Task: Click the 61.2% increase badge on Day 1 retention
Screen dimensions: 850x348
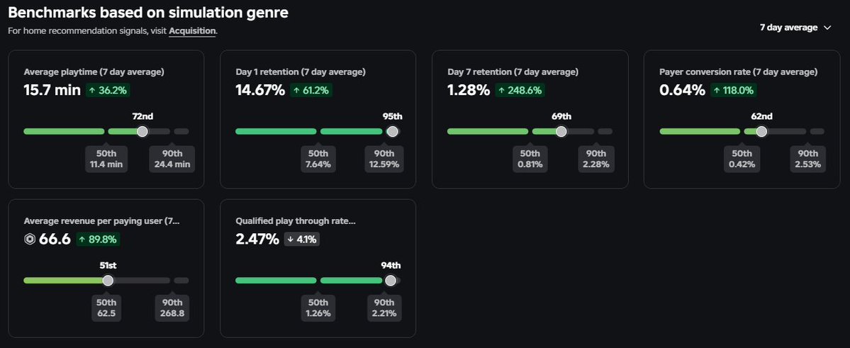Action: 311,90
